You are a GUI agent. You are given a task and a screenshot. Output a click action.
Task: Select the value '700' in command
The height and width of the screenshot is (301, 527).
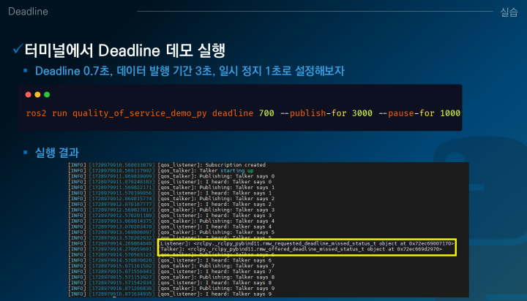pyautogui.click(x=266, y=113)
